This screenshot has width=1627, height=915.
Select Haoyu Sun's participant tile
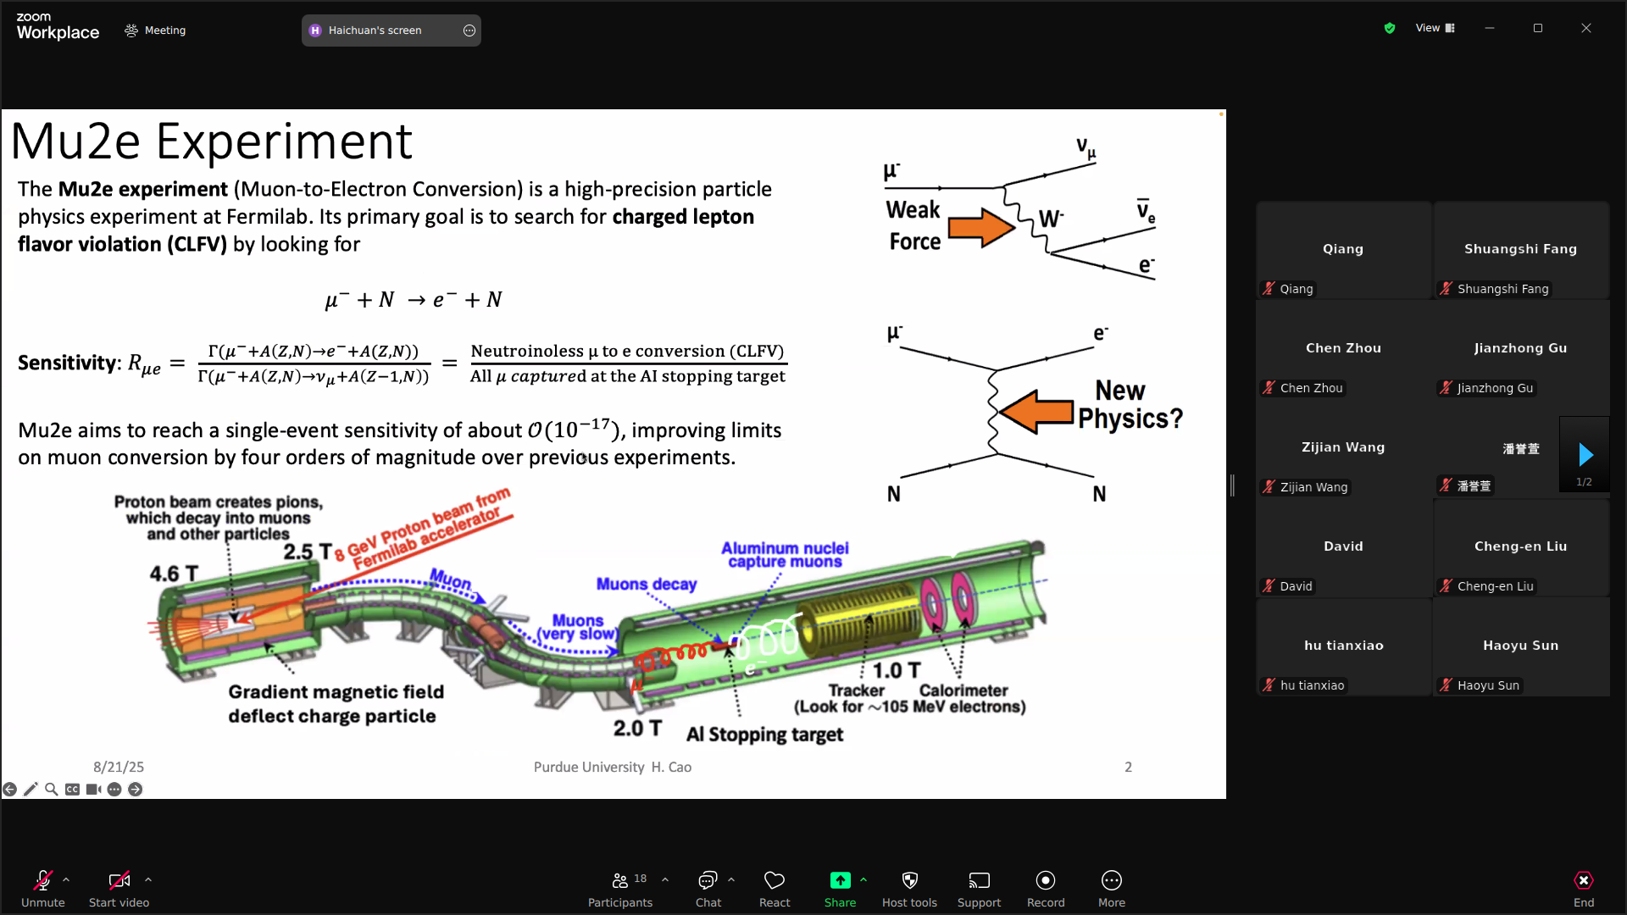click(x=1521, y=646)
